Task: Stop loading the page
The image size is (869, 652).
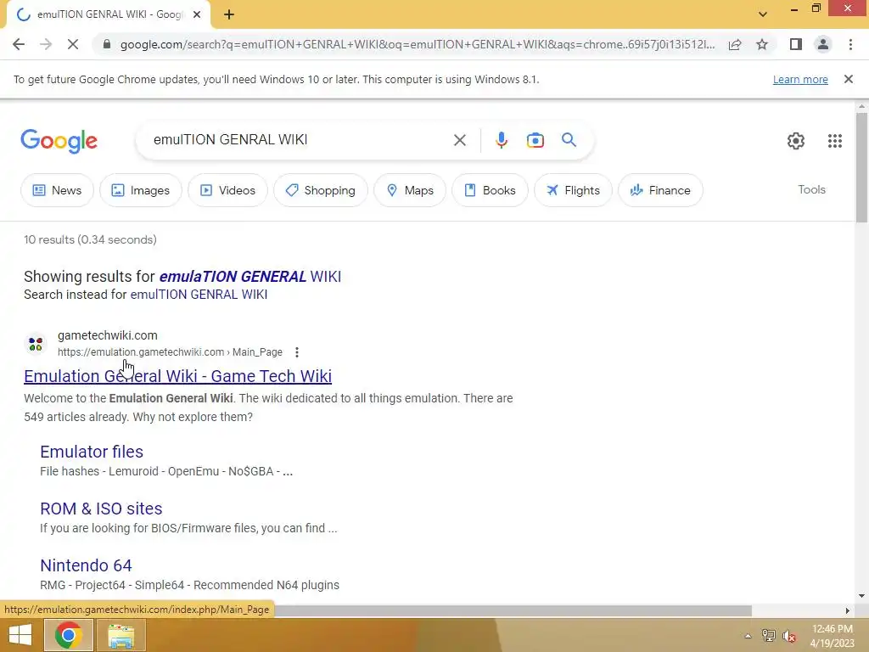Action: [73, 44]
